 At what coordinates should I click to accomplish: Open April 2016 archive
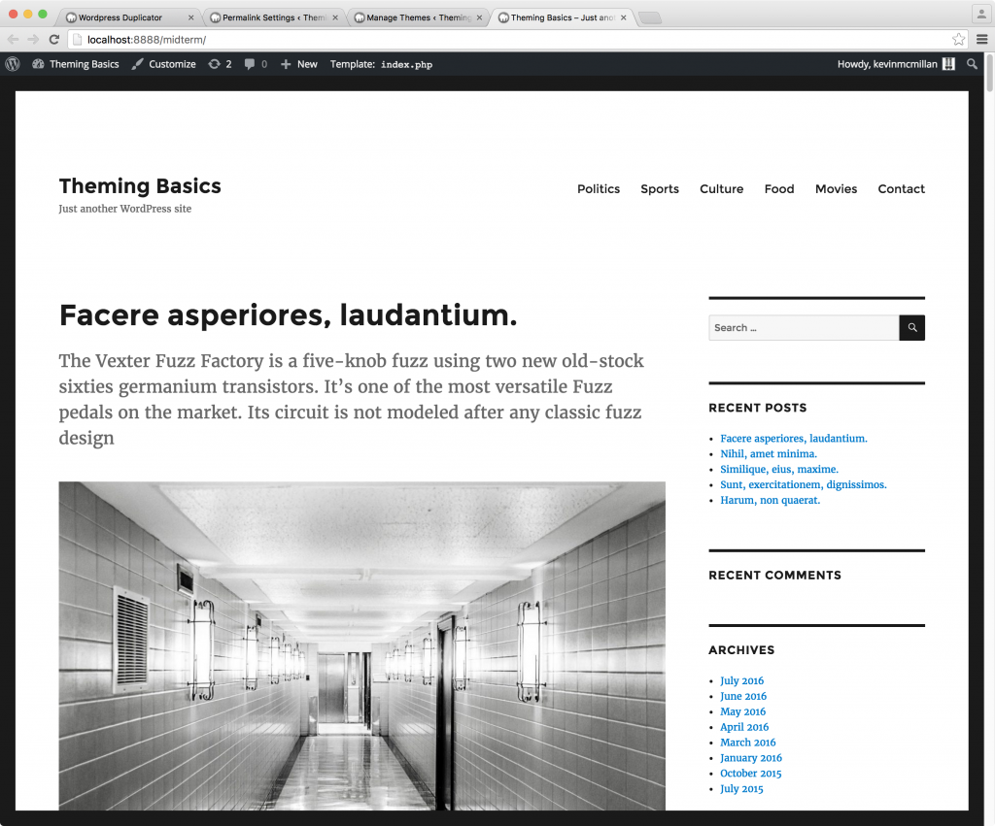(x=744, y=727)
